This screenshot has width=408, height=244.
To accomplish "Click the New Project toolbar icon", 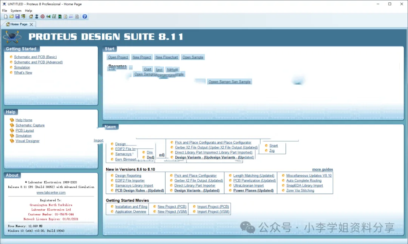I will pos(6,16).
